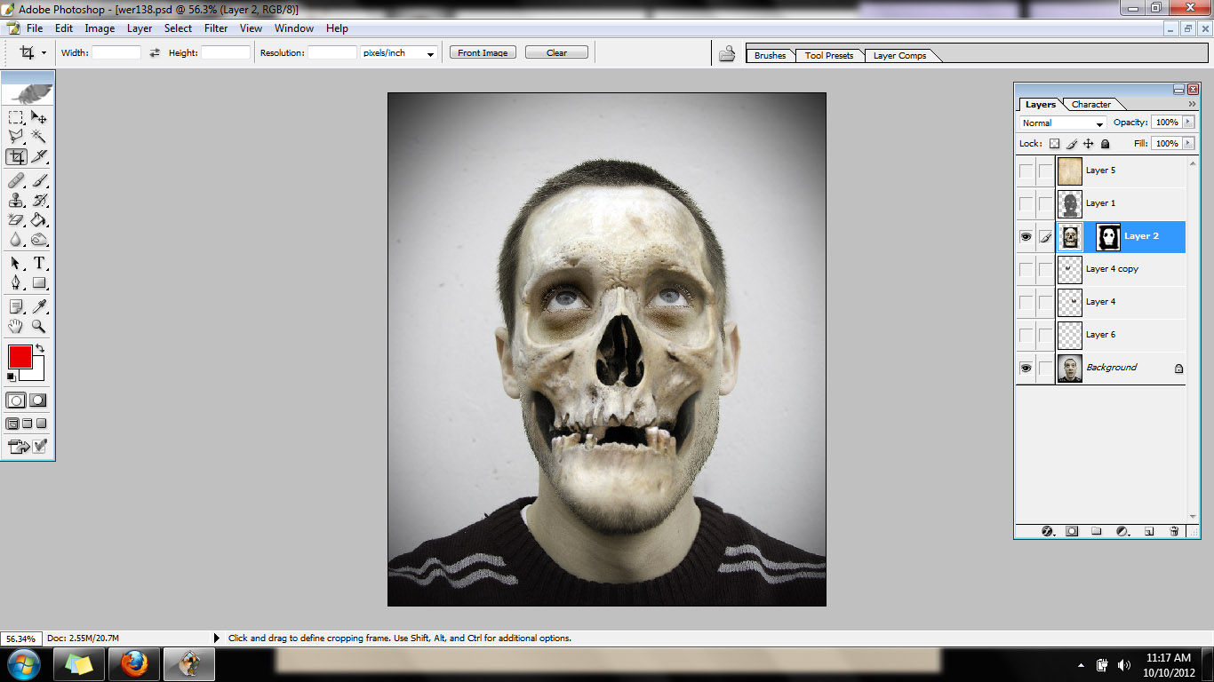Open the Layers panel flyout menu
The height and width of the screenshot is (682, 1214).
[x=1192, y=104]
